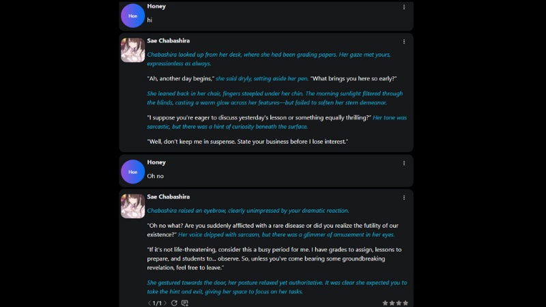
Task: Click the speech bubble icon beside regenerate
Action: 184,303
